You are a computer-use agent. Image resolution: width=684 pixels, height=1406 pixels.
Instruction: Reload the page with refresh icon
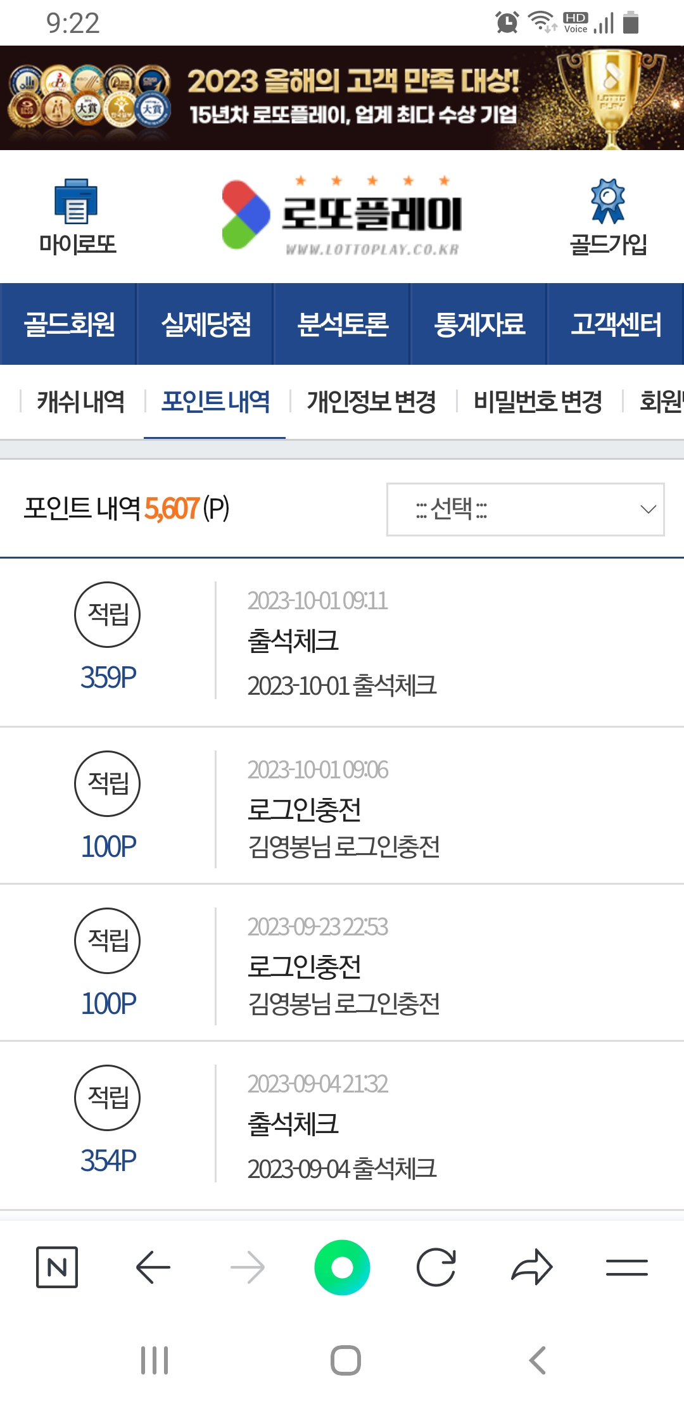[x=436, y=1267]
